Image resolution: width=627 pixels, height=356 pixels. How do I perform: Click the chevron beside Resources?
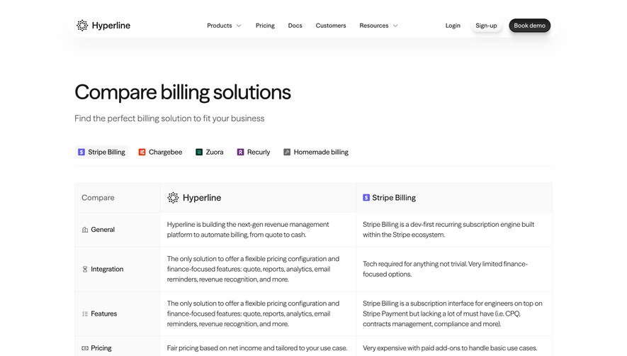[x=395, y=26]
